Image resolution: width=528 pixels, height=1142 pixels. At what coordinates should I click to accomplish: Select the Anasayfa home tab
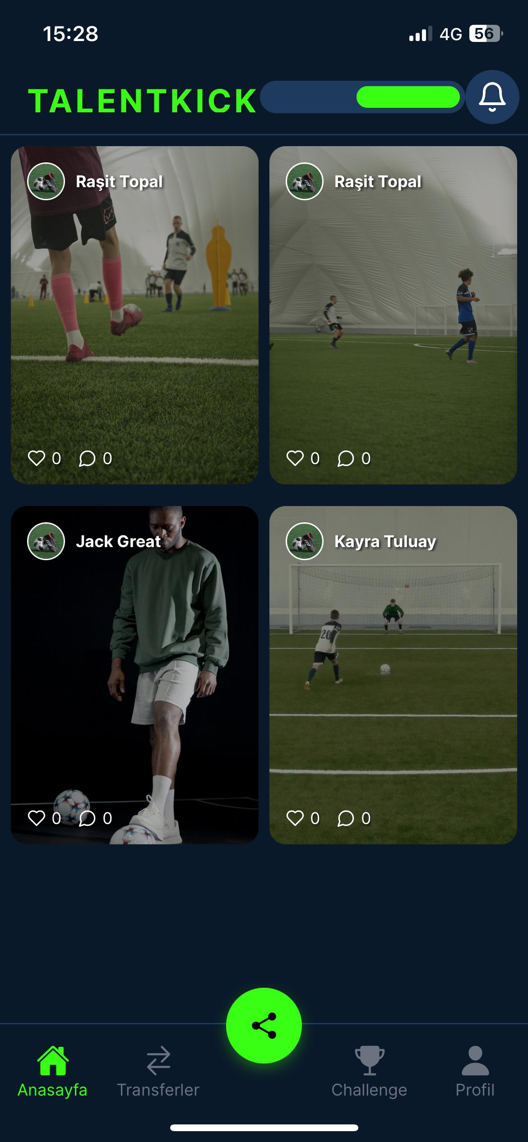pyautogui.click(x=52, y=1072)
